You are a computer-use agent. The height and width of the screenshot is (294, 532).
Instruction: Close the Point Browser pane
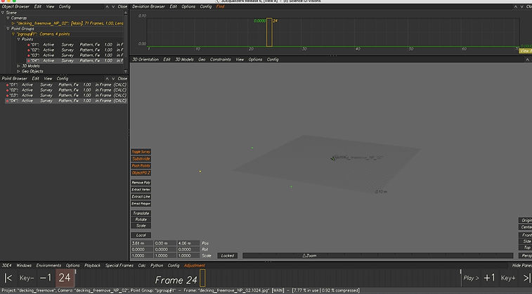[122, 78]
